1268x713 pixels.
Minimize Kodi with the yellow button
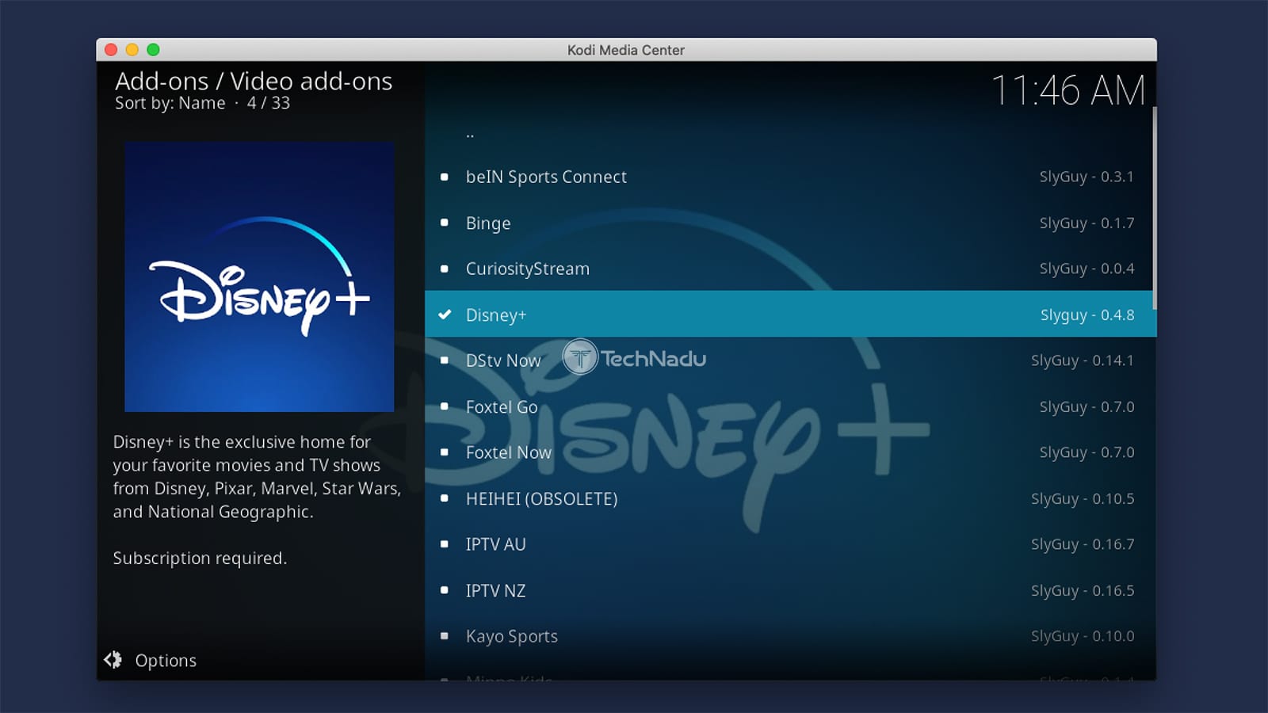(x=132, y=50)
